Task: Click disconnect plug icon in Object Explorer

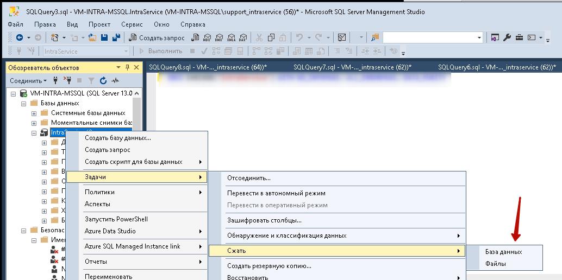Action: (67, 80)
